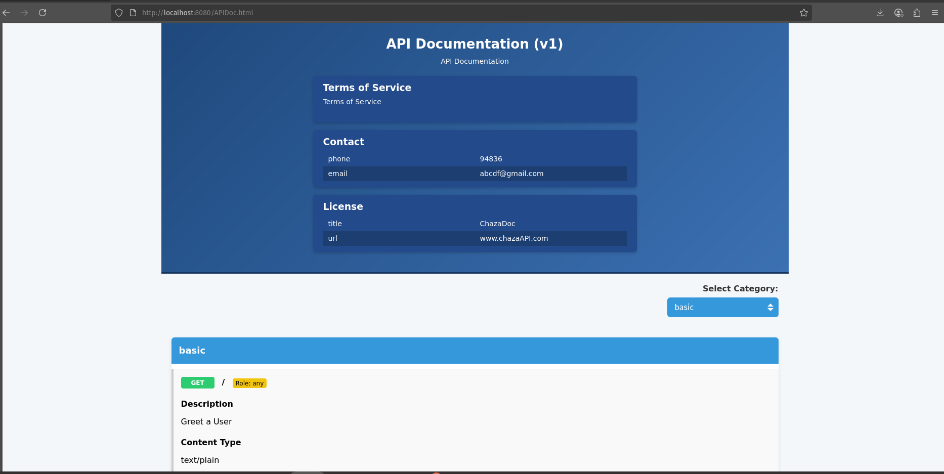Bookmark this page with the star icon
The width and height of the screenshot is (944, 474).
[x=803, y=13]
